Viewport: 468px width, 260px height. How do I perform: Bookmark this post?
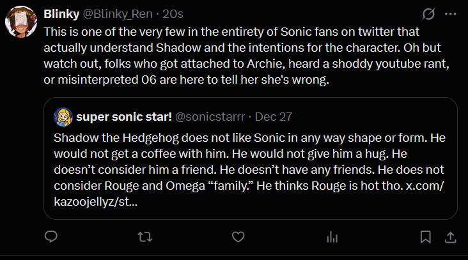coord(425,237)
